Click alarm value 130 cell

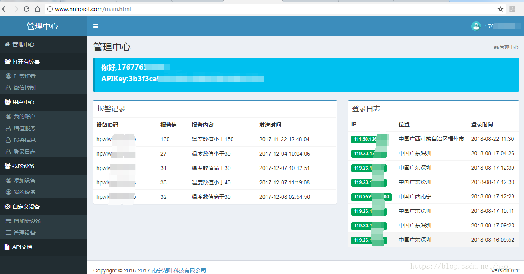165,139
